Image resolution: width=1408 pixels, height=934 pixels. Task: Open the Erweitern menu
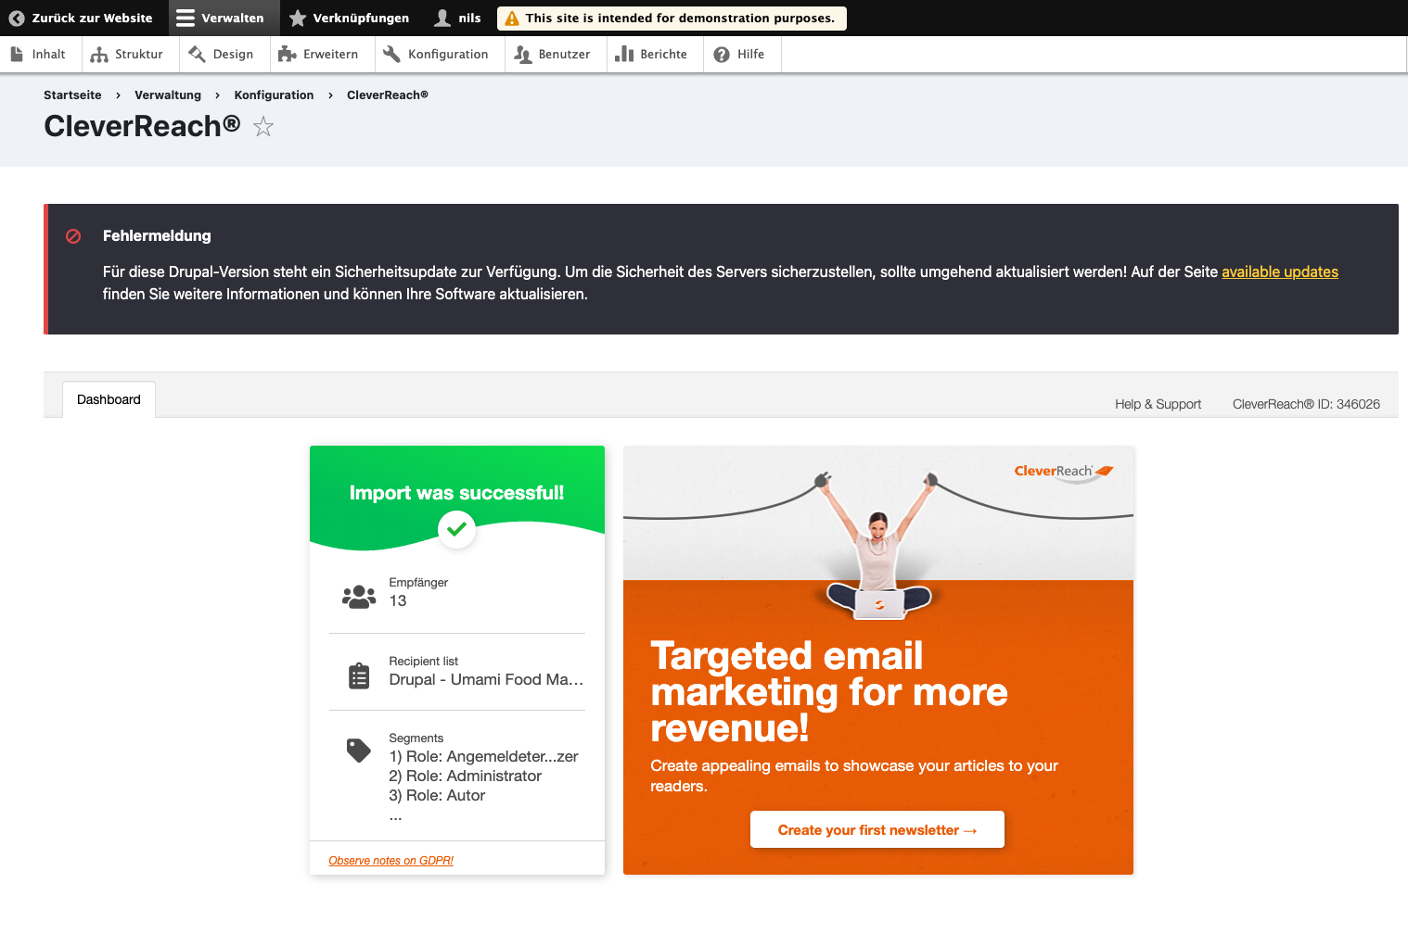point(323,55)
